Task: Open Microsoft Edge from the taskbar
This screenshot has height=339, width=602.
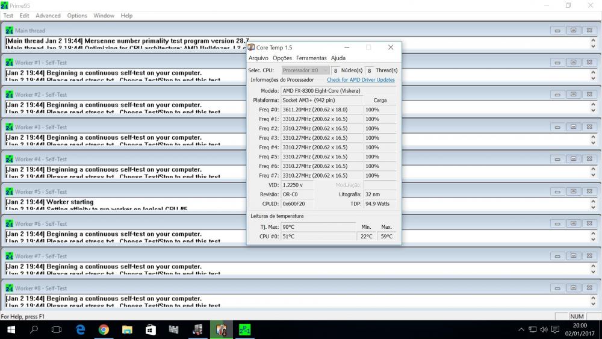Action: click(x=81, y=329)
